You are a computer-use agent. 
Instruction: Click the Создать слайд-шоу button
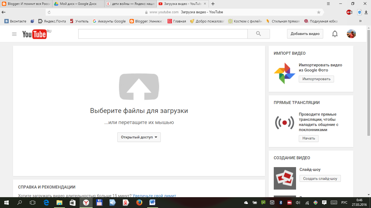tap(320, 178)
